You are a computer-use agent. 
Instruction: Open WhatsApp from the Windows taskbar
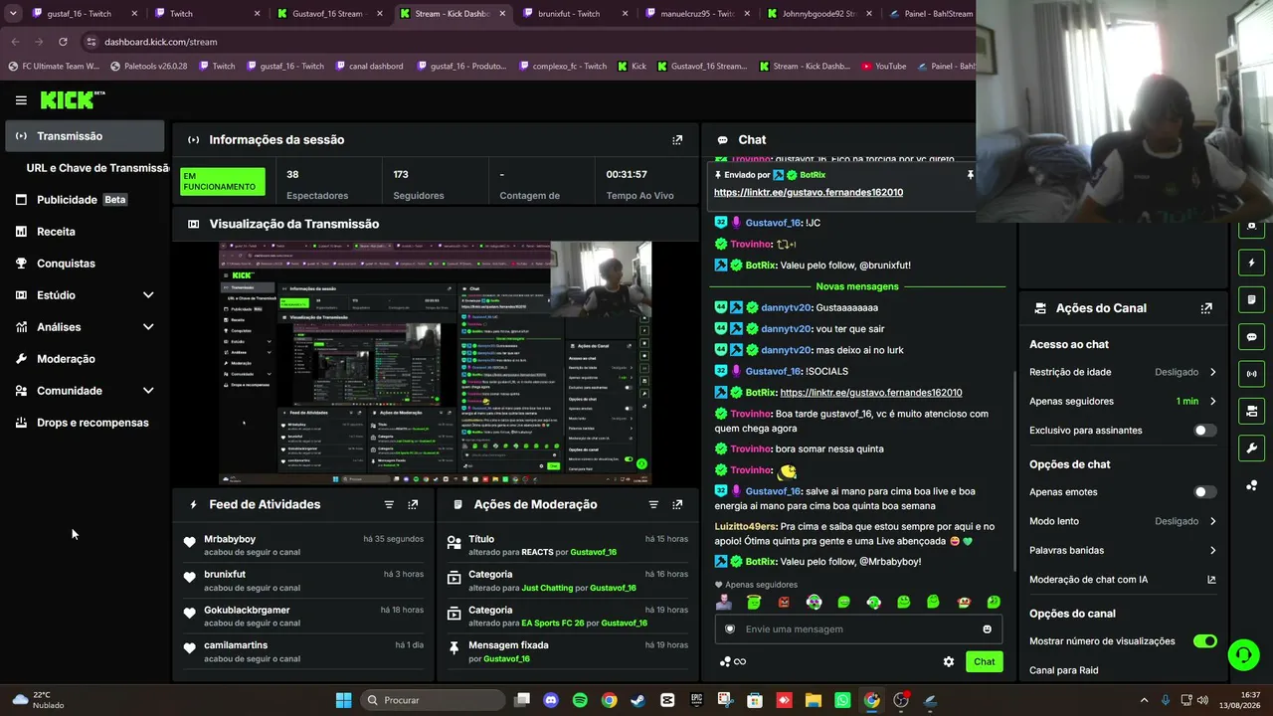pyautogui.click(x=842, y=700)
